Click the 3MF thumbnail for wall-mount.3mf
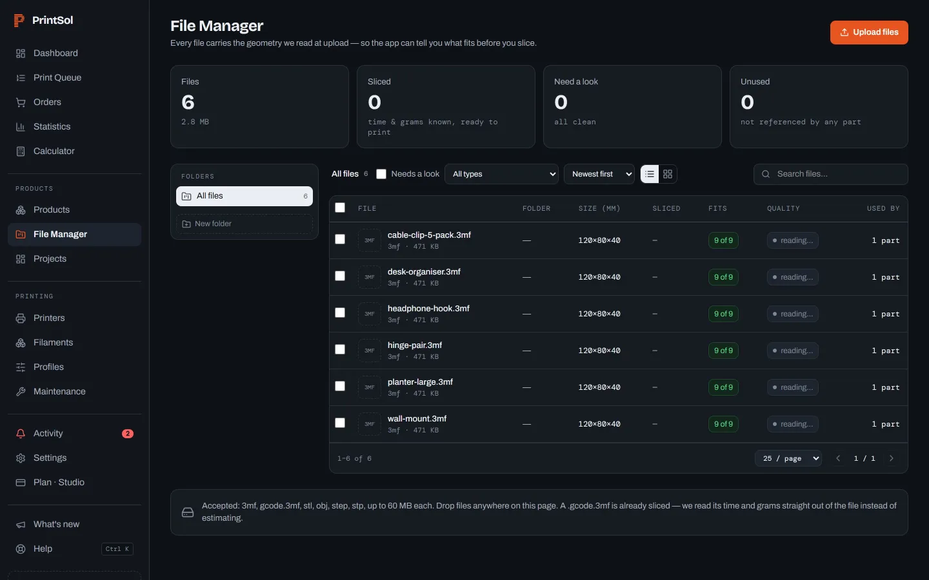 [370, 424]
